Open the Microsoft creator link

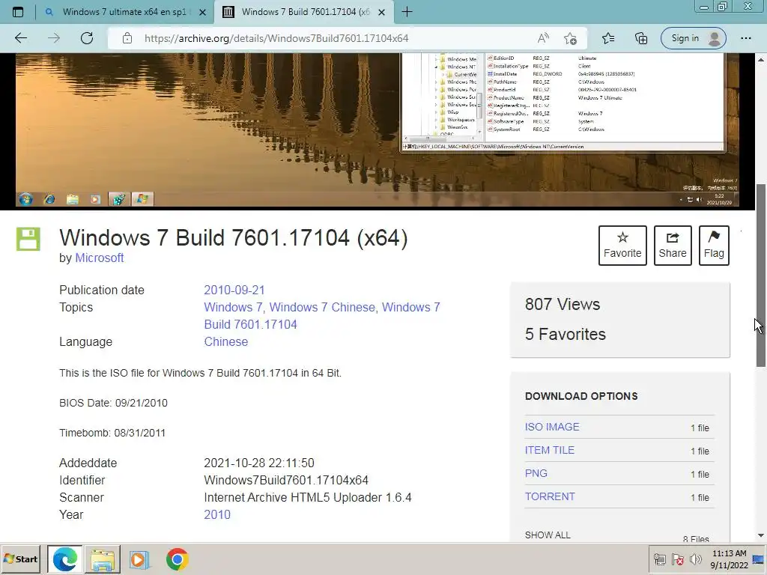coord(100,258)
